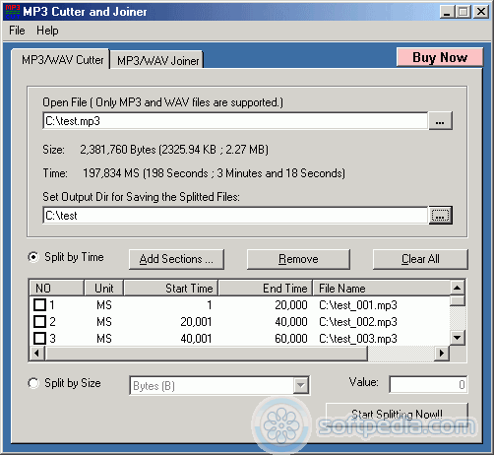Select file name C:\test_001.mp3

pyautogui.click(x=358, y=305)
